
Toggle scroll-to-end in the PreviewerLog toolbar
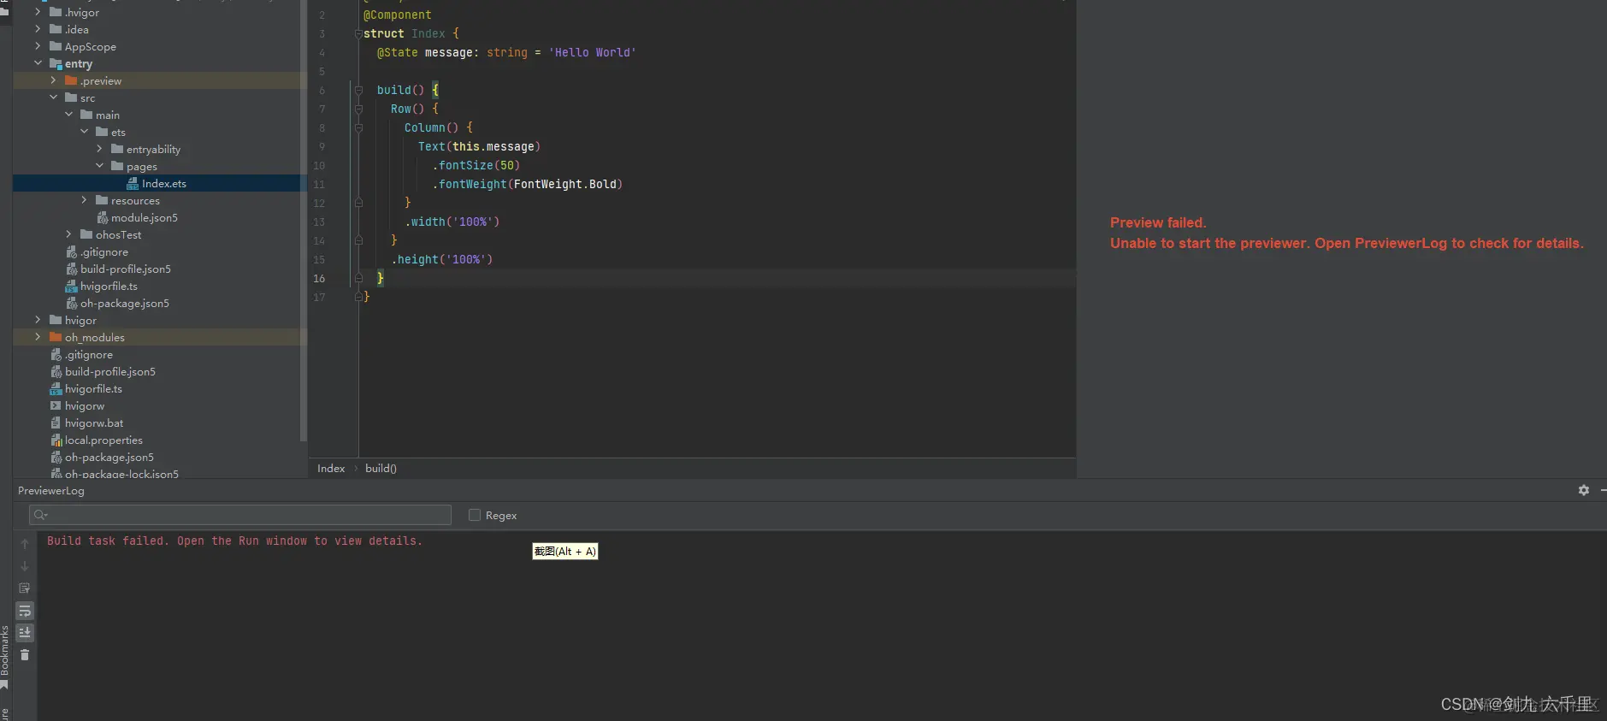tap(25, 633)
